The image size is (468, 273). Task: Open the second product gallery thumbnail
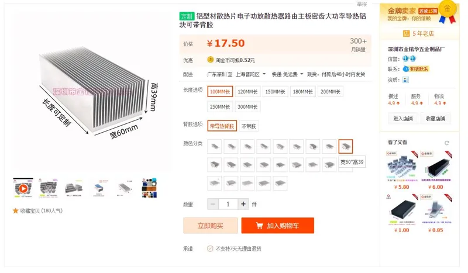[49, 188]
